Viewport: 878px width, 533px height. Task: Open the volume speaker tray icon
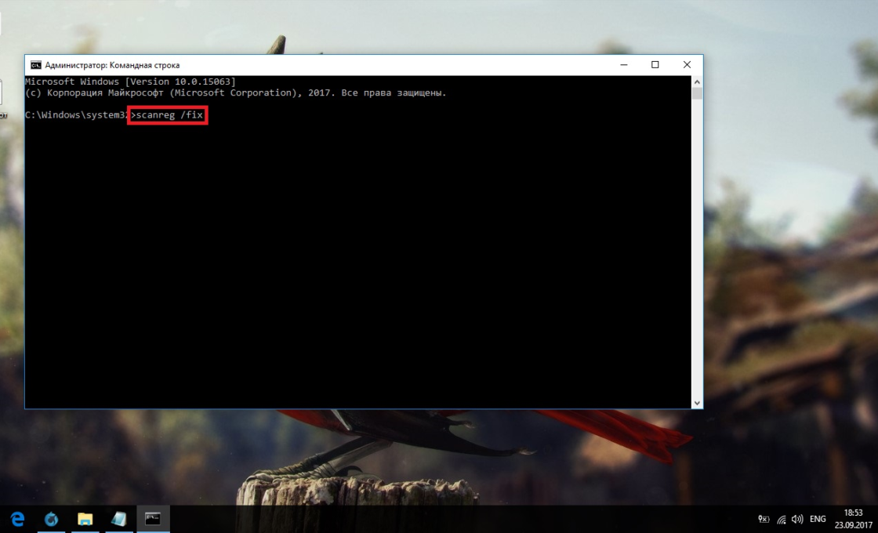click(797, 519)
